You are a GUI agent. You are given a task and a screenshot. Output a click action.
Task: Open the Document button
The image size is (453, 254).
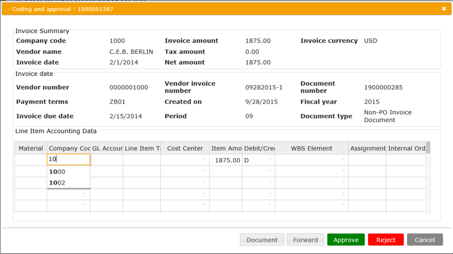pos(262,240)
